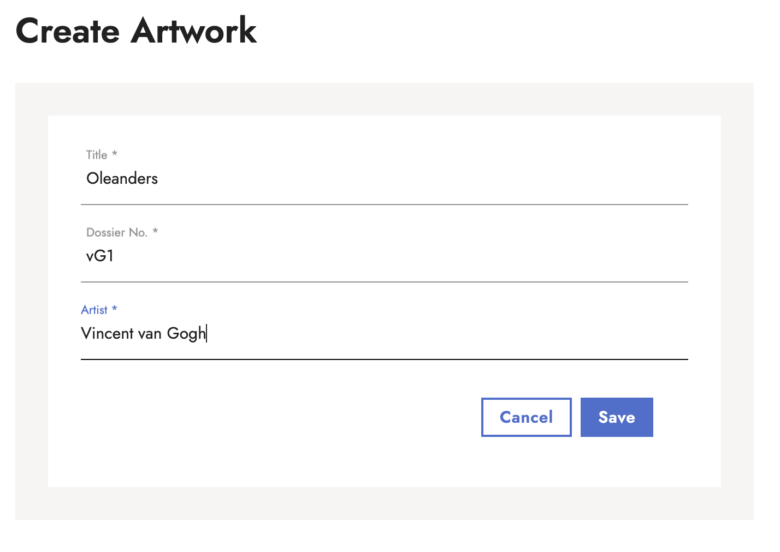Click the asterisk beside the Title label
The image size is (780, 552).
(x=115, y=154)
